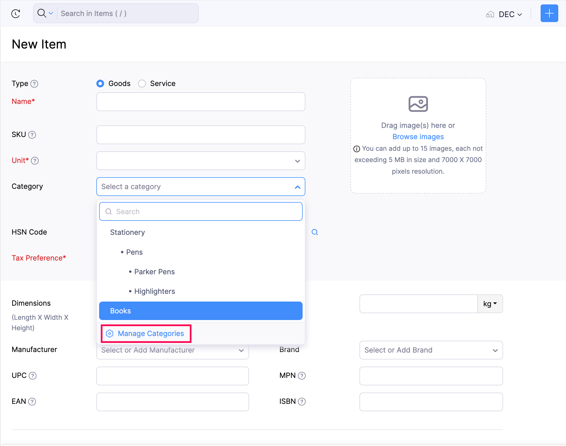566x446 pixels.
Task: Select Parker Pens category option
Action: click(x=154, y=272)
